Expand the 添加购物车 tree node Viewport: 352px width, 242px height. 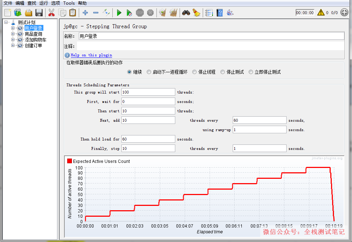(x=13, y=40)
